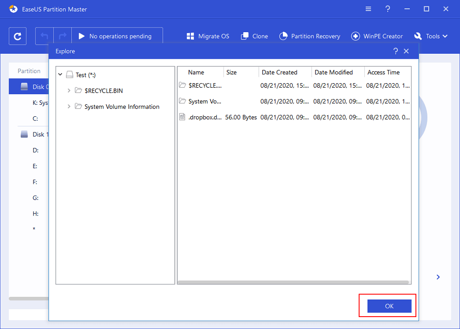This screenshot has width=460, height=329.
Task: Click the Explore dialog help question mark
Action: point(396,51)
